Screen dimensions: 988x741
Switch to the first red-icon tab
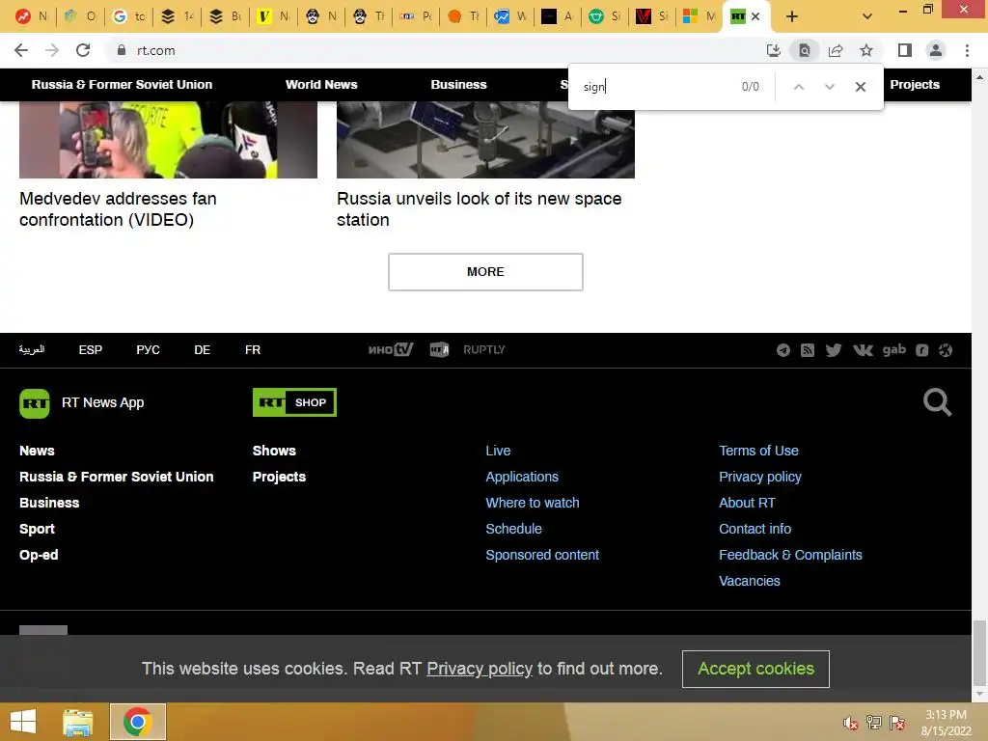click(32, 16)
